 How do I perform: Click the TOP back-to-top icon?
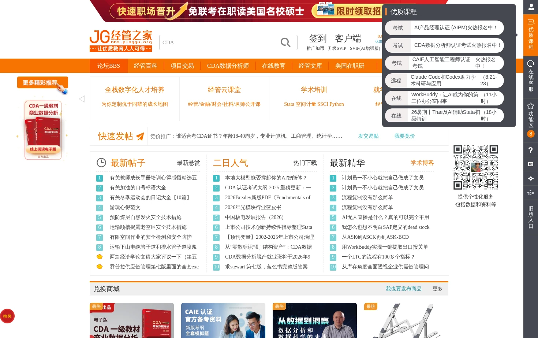tap(531, 193)
